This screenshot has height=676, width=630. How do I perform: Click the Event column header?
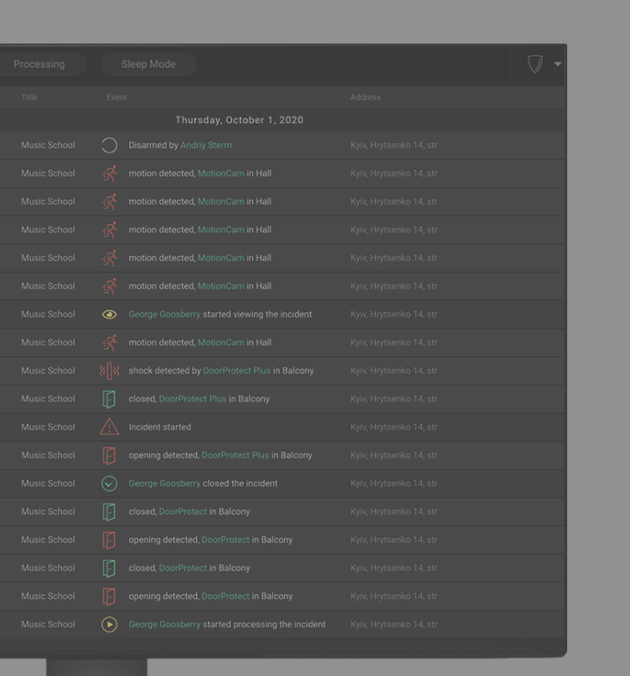tap(116, 97)
